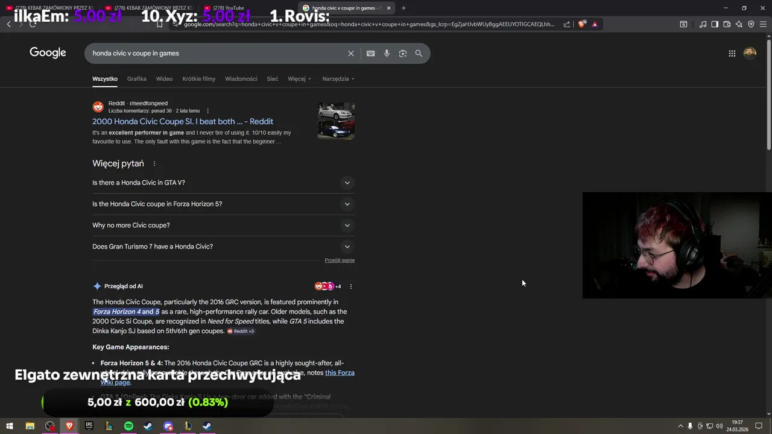Click Prześlij opinię feedback link
The height and width of the screenshot is (434, 772).
pyautogui.click(x=340, y=260)
